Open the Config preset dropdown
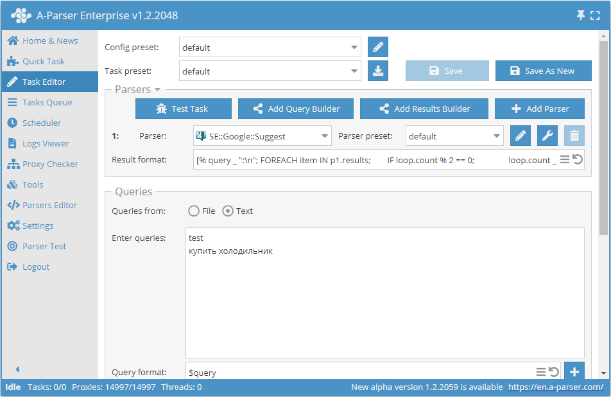Screen dimensions: 611x397 click(355, 48)
